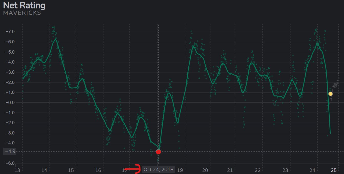Click the MAVERICKS subtitle
344x174 pixels.
coord(22,13)
